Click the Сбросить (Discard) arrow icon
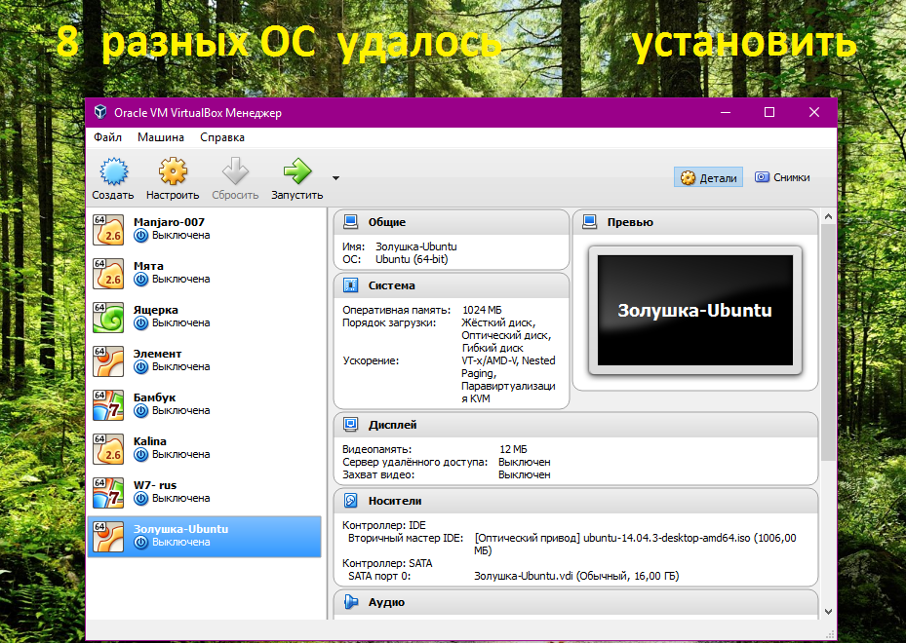This screenshot has width=906, height=643. [x=235, y=170]
